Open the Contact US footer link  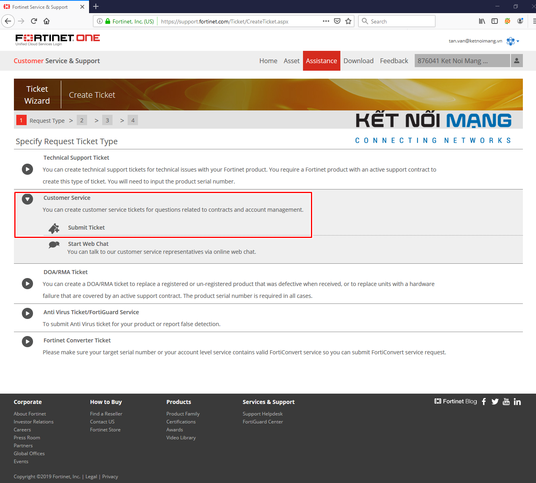[x=102, y=422]
